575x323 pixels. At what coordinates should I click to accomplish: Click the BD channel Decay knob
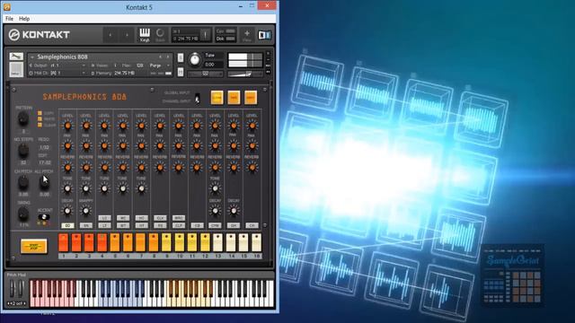pos(67,211)
